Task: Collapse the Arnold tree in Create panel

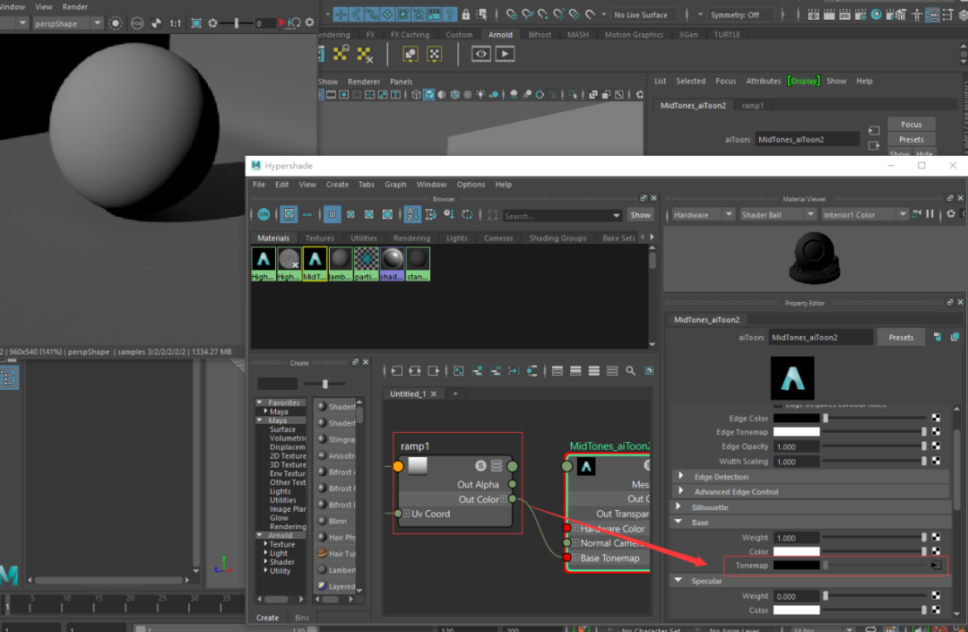Action: (x=259, y=535)
